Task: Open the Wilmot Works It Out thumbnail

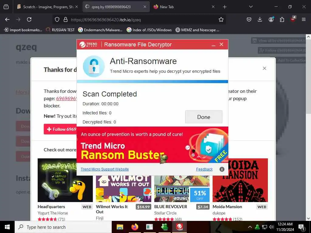Action: click(x=123, y=189)
